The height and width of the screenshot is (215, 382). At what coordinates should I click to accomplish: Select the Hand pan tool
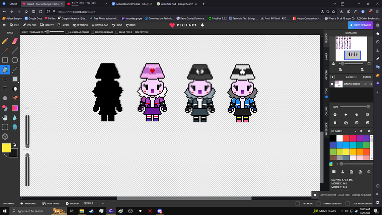5,118
